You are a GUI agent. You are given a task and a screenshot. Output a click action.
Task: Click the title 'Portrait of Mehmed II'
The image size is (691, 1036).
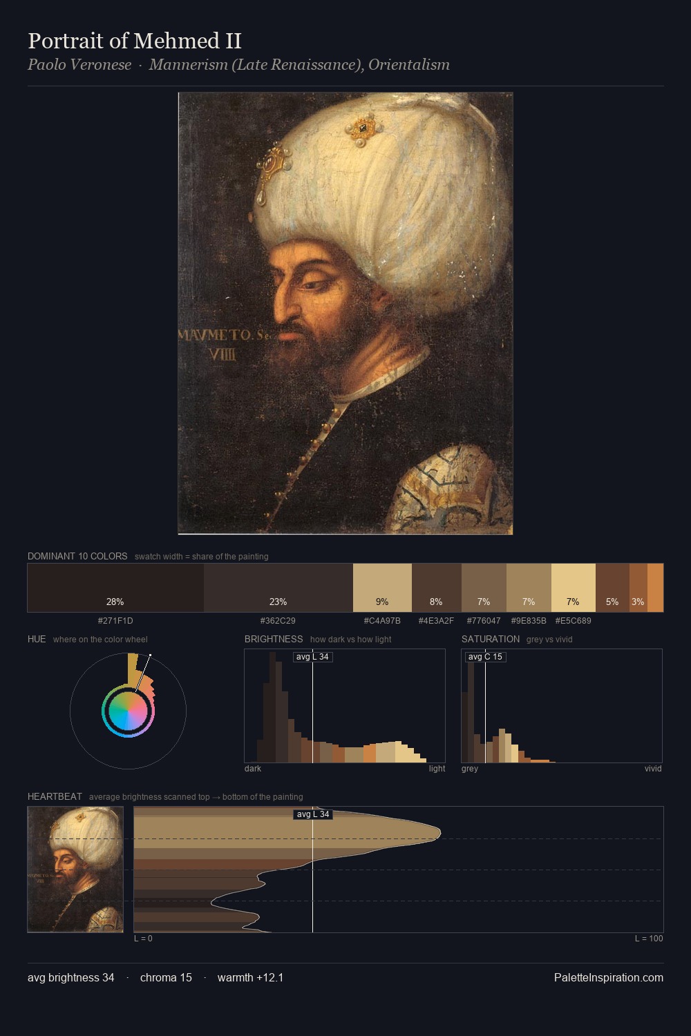pos(135,41)
